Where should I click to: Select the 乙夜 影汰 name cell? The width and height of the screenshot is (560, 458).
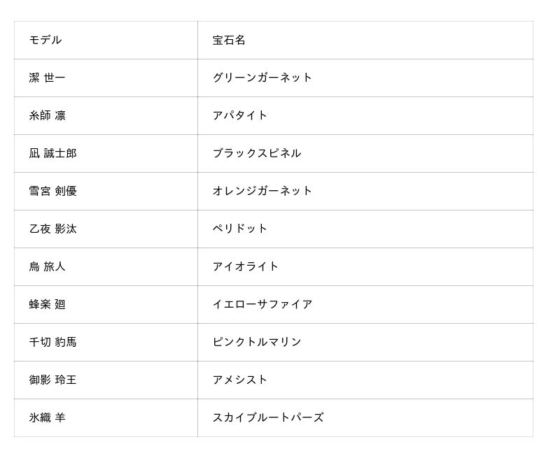point(52,229)
